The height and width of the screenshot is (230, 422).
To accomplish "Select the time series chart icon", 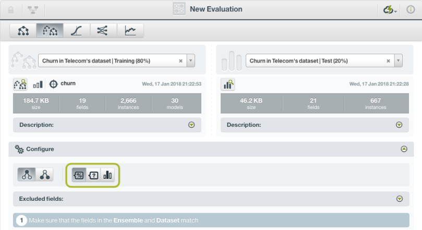I will coord(130,31).
